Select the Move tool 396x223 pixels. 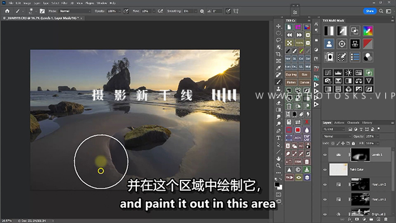278,26
